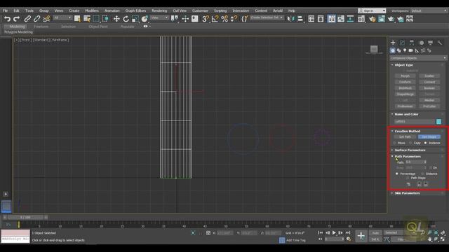Open the Curve Editor icon
Screen dimensions: 449x252
click(x=341, y=19)
